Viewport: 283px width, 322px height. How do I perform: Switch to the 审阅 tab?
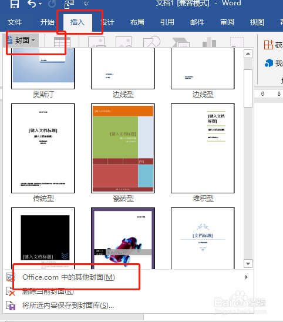click(227, 22)
